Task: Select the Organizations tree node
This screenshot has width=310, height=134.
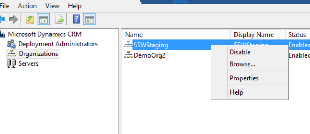Action: click(x=38, y=54)
